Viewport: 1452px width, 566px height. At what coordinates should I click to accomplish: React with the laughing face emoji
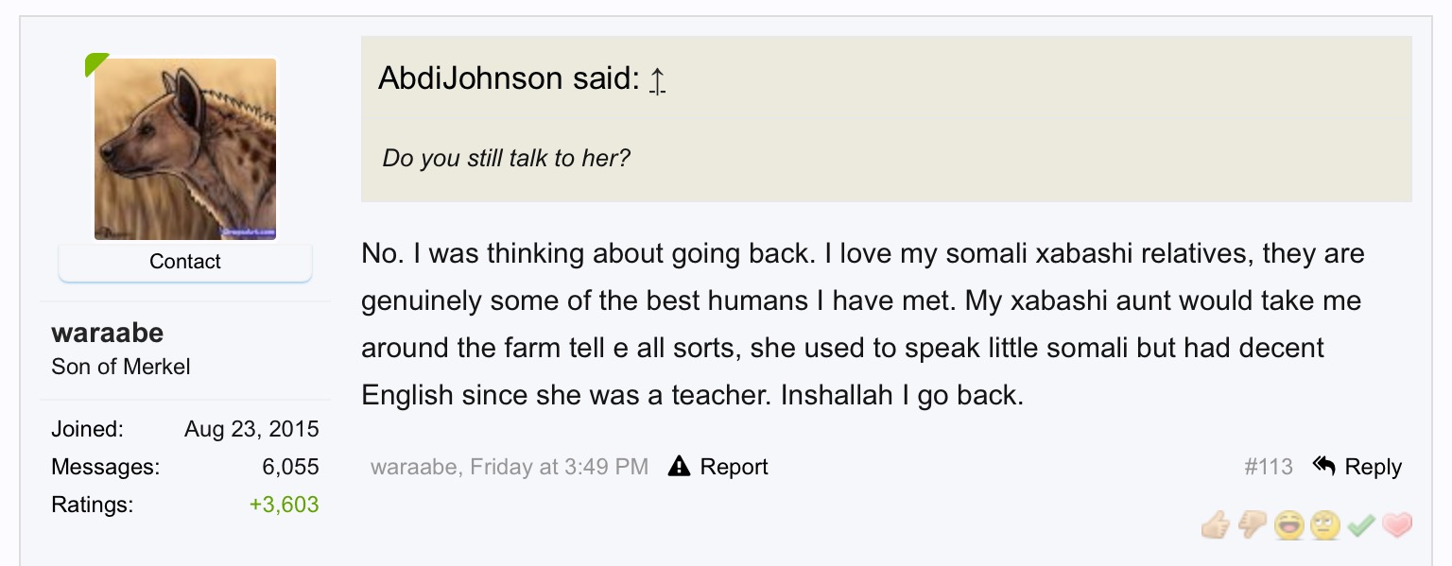(x=1288, y=525)
